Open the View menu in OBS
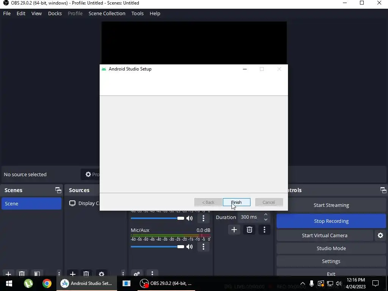This screenshot has height=291, width=388. pyautogui.click(x=36, y=13)
